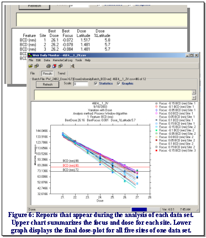This screenshot has height=238, width=206.
Task: Click the back window's yellow message area
Action: (x=102, y=20)
